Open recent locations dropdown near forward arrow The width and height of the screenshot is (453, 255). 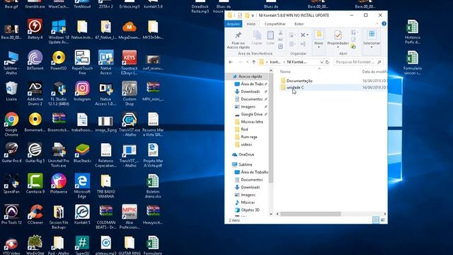coord(247,62)
